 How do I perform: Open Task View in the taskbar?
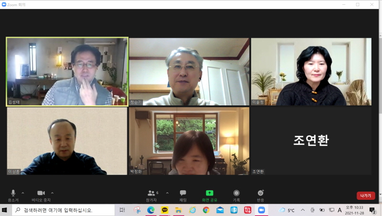(x=122, y=210)
